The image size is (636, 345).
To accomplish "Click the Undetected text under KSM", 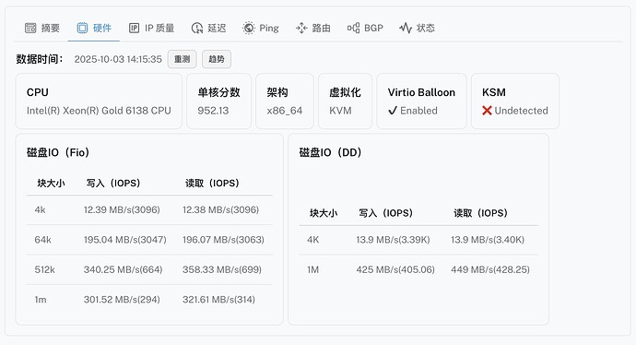I will (521, 111).
